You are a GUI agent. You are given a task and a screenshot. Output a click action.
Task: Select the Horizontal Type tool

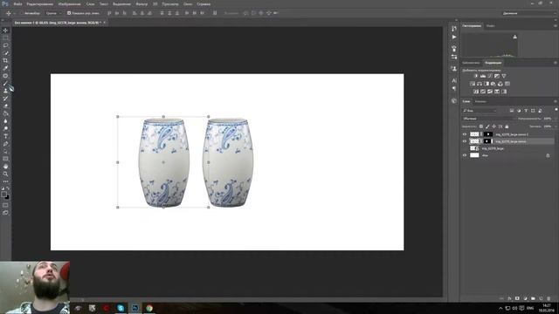pyautogui.click(x=5, y=136)
